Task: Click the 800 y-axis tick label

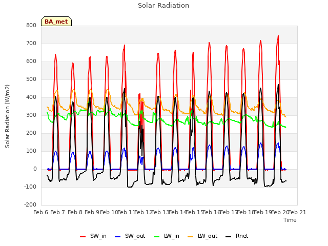Action: (31, 25)
